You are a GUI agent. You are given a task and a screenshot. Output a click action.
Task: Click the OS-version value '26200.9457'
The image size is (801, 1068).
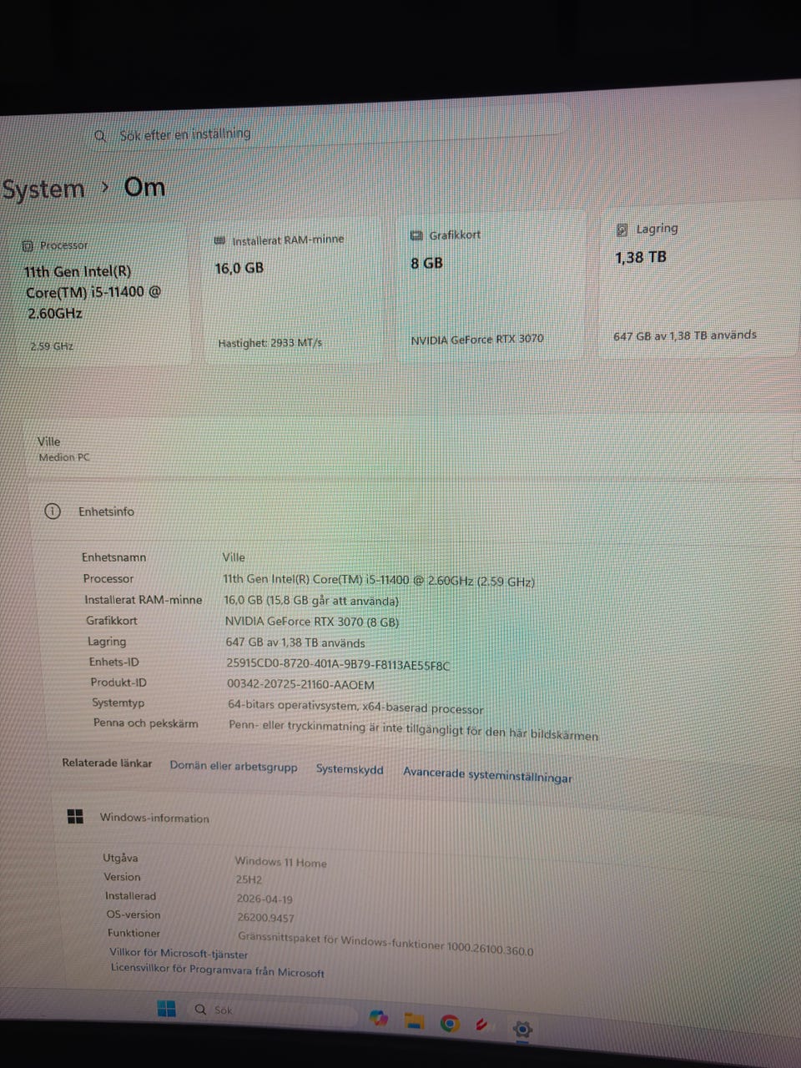click(265, 918)
